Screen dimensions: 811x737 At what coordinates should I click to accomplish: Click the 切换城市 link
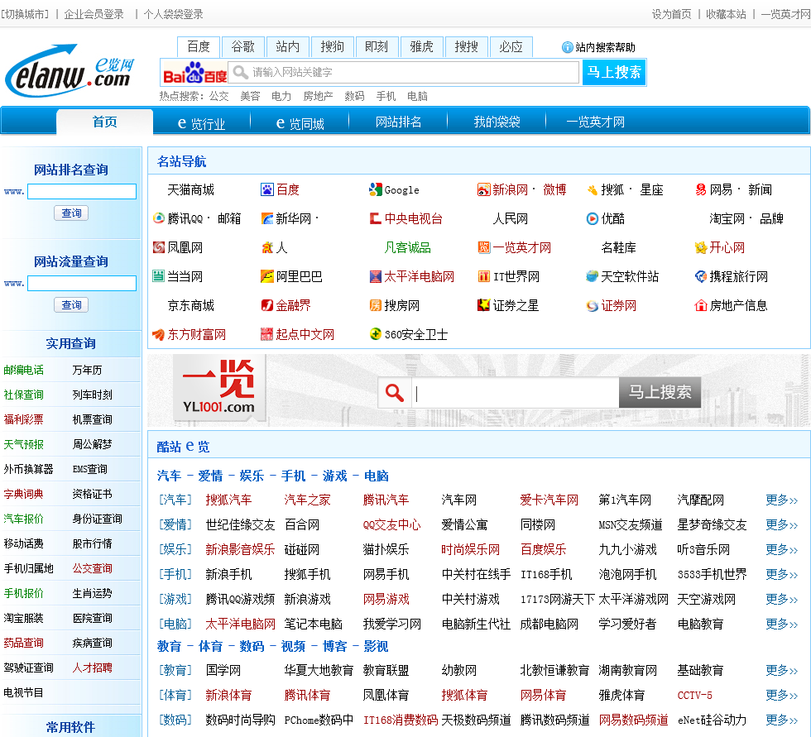pos(25,14)
